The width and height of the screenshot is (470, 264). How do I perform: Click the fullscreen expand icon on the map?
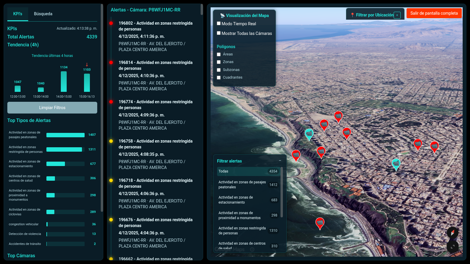pos(452,247)
